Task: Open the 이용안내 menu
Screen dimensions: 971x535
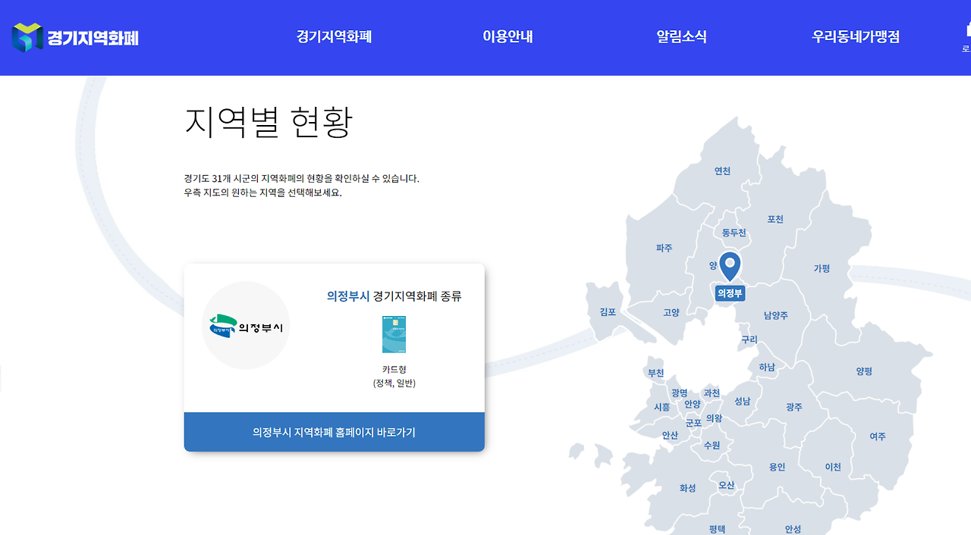Action: click(507, 36)
